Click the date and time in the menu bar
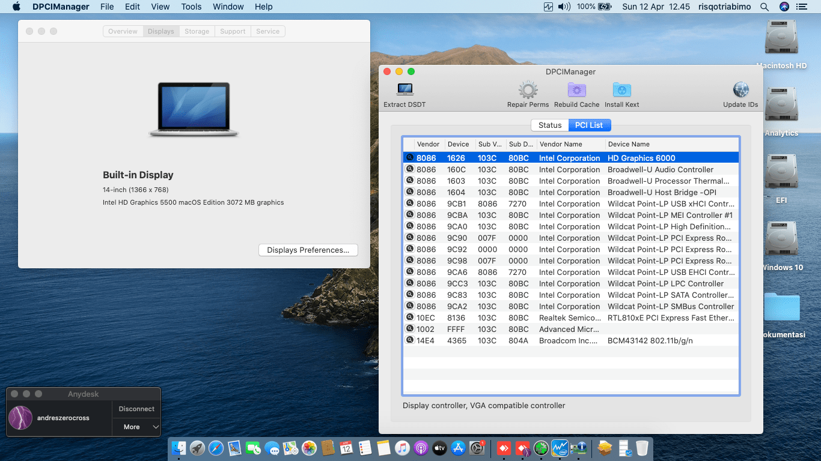 tap(656, 7)
